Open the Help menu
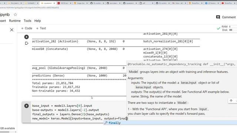The image size is (237, 133). click(37, 21)
